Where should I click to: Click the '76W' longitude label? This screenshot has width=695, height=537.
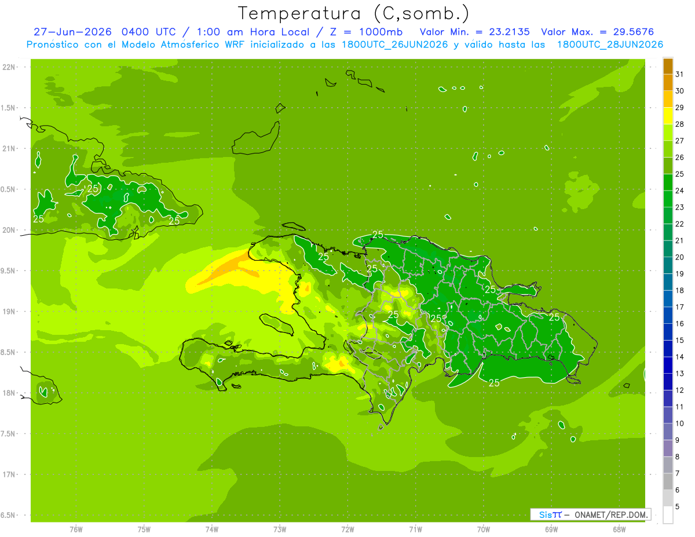coord(76,529)
